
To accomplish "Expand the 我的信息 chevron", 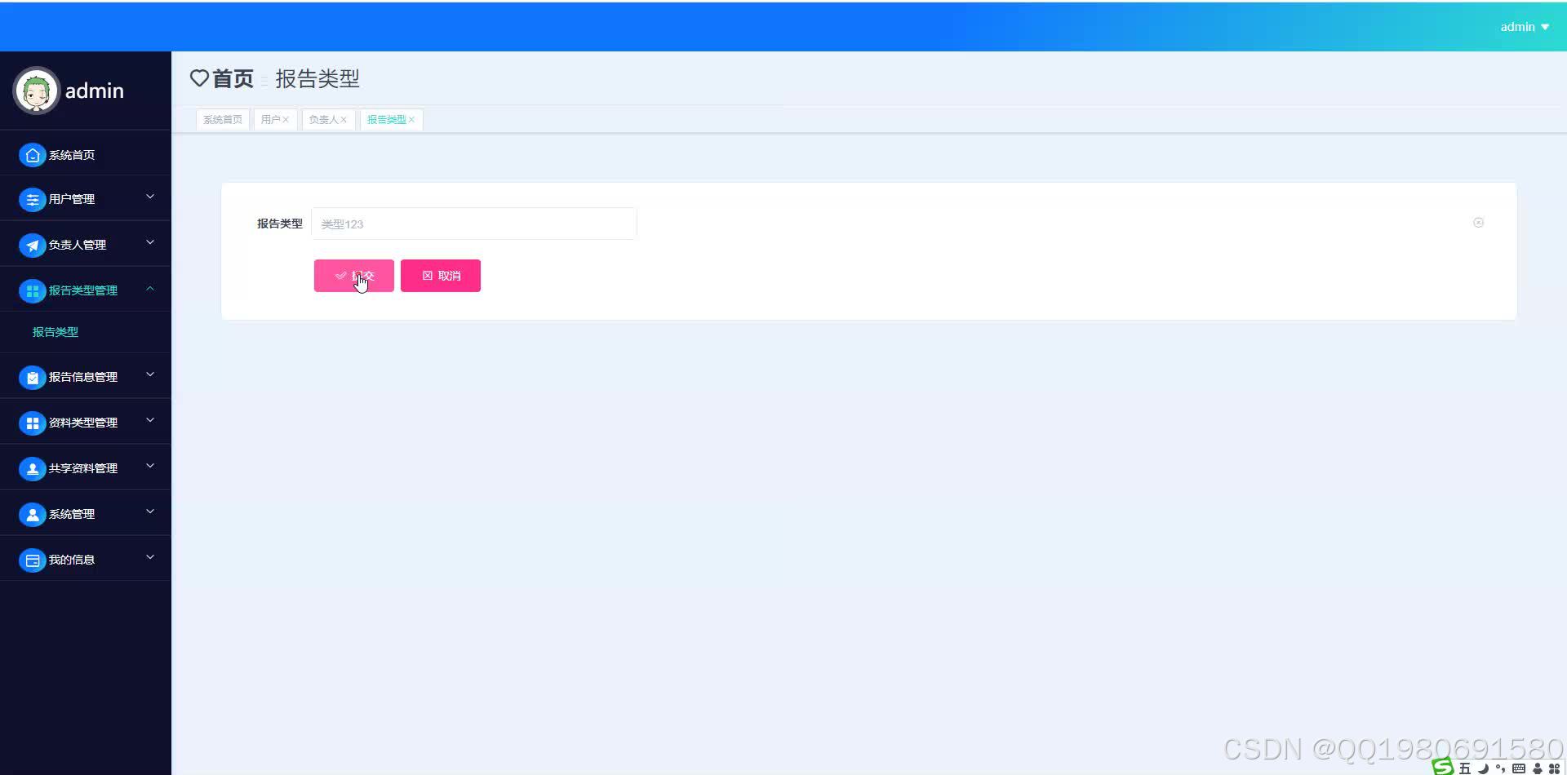I will coord(150,557).
